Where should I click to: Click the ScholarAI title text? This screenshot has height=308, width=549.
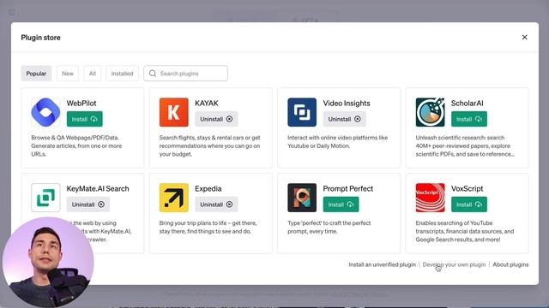point(467,104)
